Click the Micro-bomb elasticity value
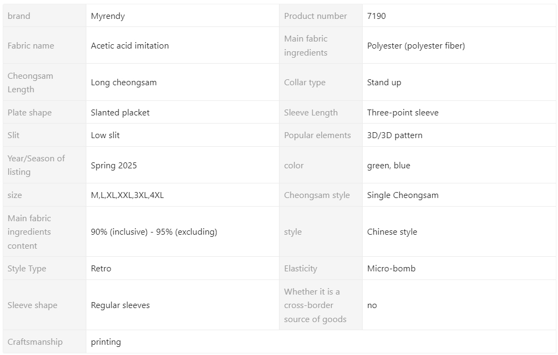Screen dimensions: 558x355 391,269
